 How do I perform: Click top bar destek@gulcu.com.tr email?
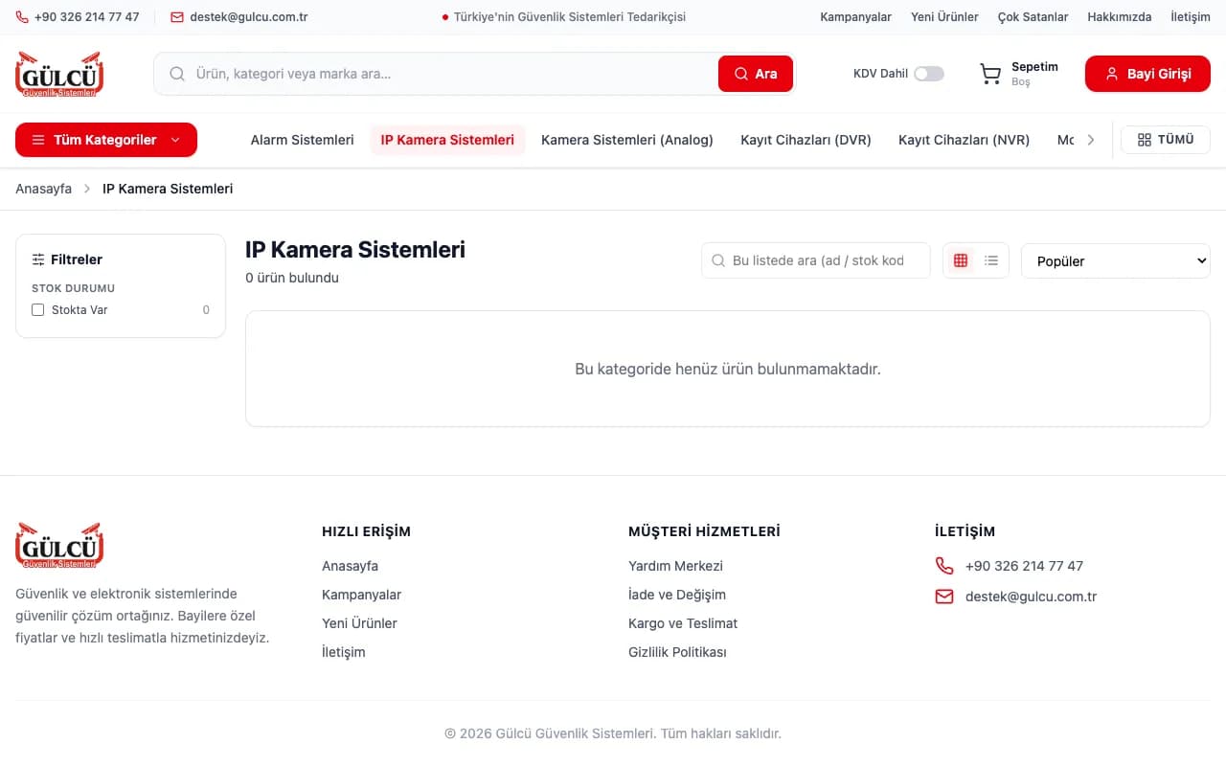click(x=249, y=17)
